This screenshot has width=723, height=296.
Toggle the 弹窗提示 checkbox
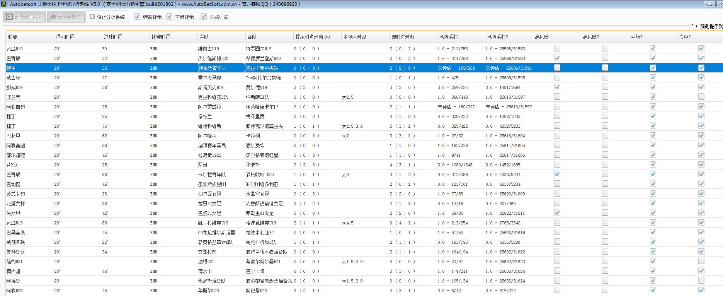point(137,17)
